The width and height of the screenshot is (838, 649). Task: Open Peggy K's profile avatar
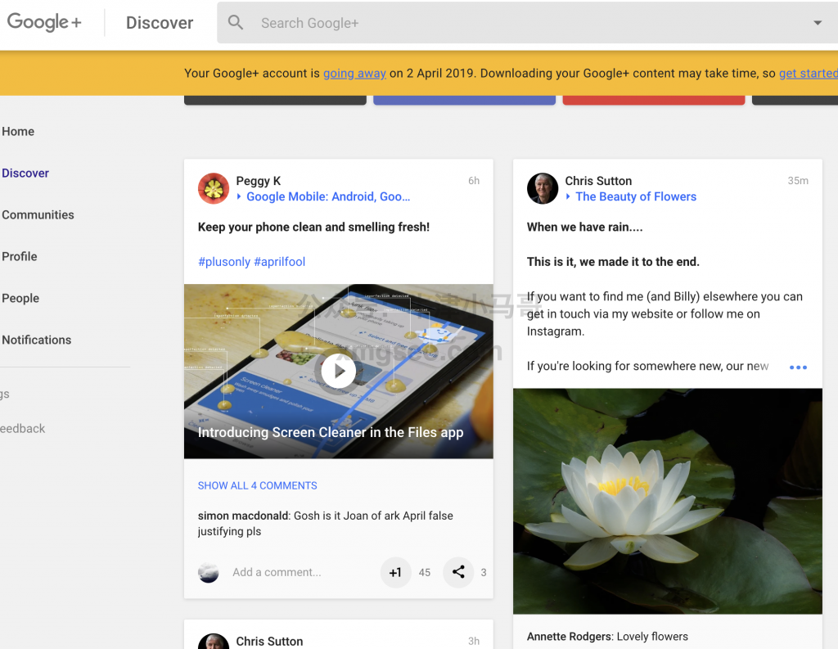tap(214, 188)
